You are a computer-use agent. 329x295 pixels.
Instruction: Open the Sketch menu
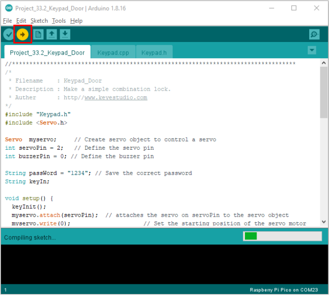pos(39,21)
